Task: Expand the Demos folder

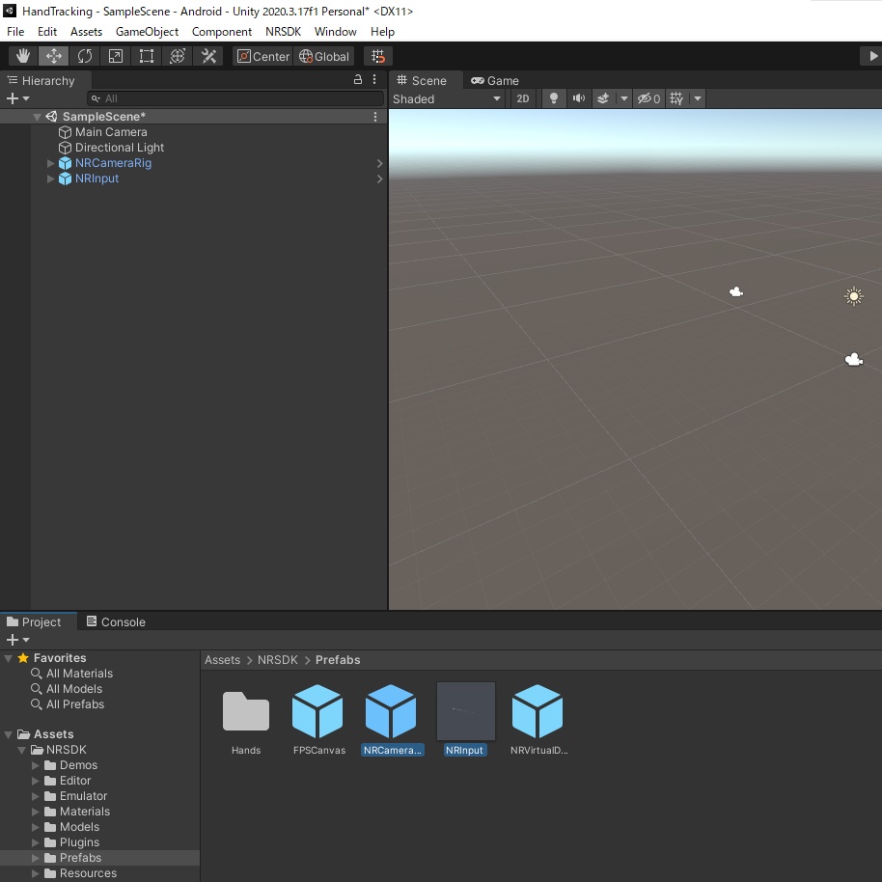Action: [x=36, y=765]
